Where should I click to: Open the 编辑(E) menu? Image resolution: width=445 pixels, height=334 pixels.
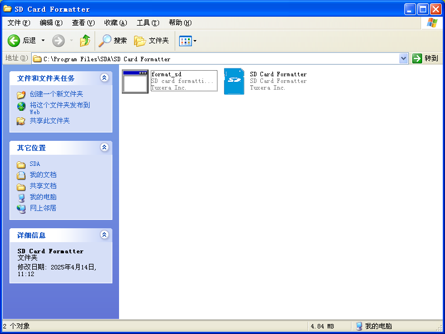(x=51, y=23)
